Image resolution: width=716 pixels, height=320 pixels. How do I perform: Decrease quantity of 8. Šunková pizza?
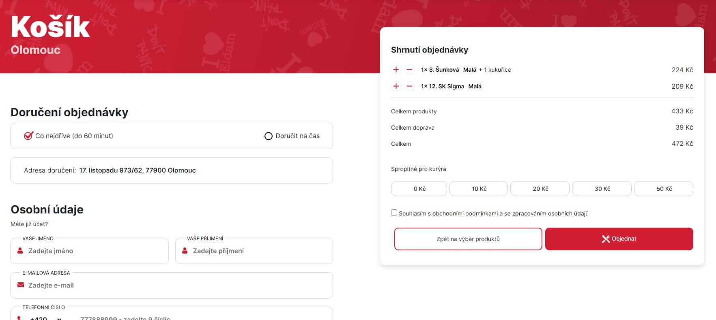[x=410, y=70]
